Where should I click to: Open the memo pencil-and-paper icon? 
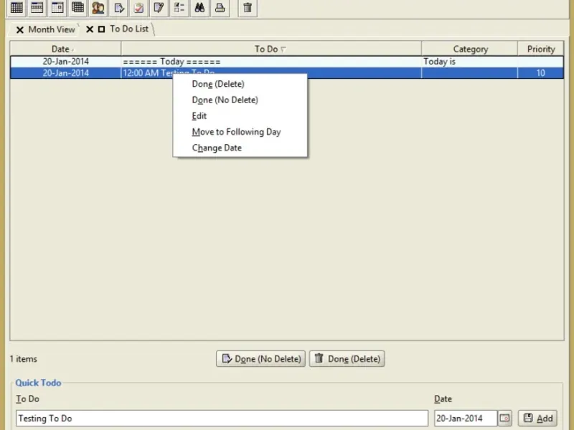(159, 7)
